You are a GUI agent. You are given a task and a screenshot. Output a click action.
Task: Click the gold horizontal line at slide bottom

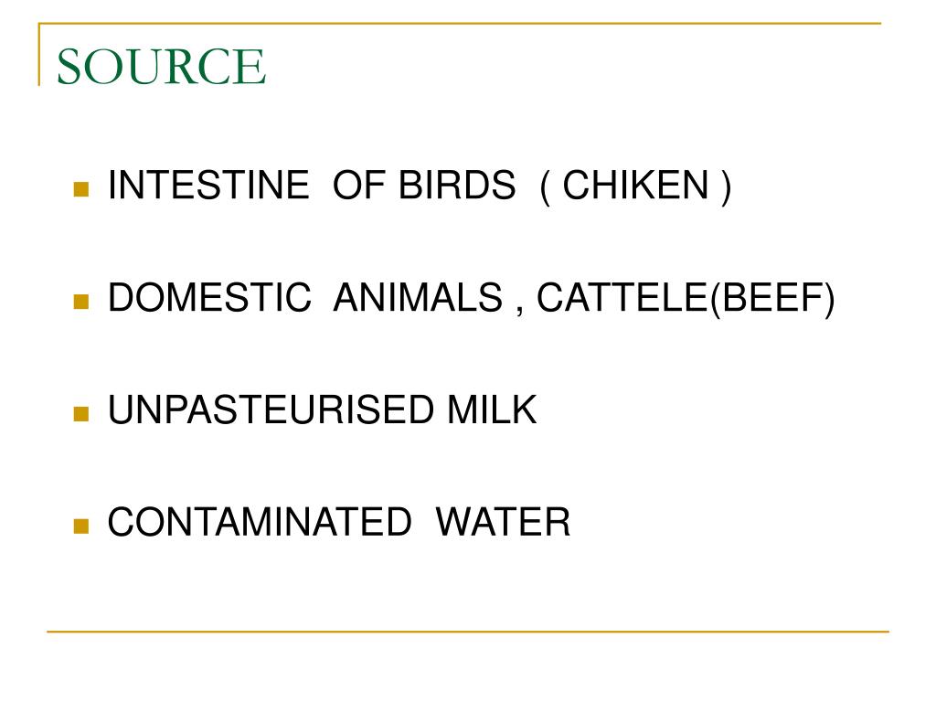468,631
